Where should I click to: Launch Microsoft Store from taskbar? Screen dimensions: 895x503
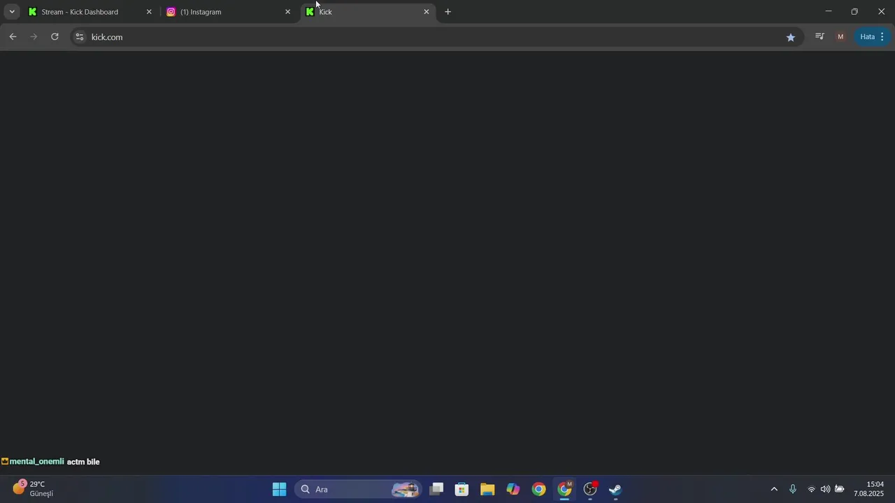461,489
